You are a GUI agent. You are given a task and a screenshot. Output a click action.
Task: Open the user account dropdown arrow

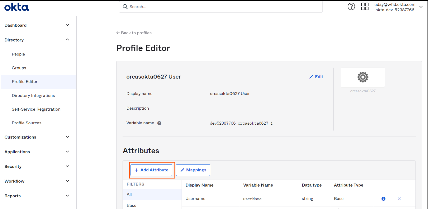point(421,7)
